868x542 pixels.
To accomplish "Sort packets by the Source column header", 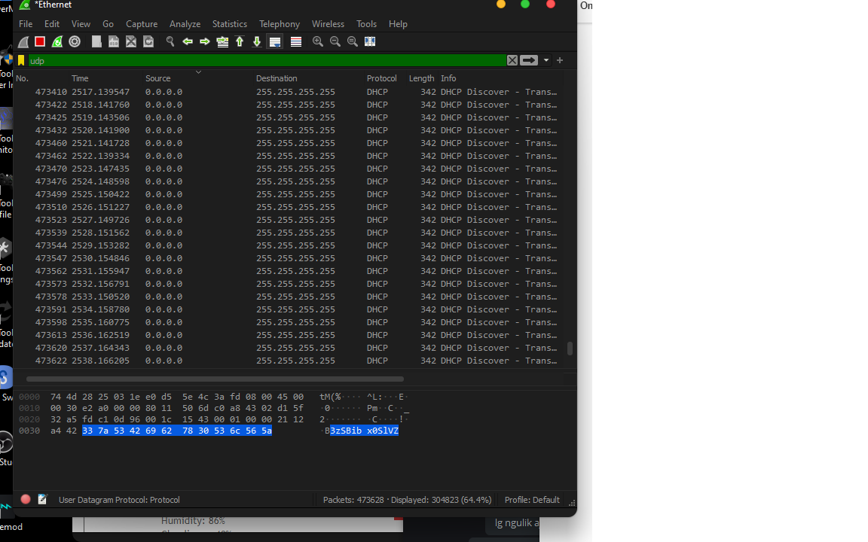I will click(x=157, y=78).
